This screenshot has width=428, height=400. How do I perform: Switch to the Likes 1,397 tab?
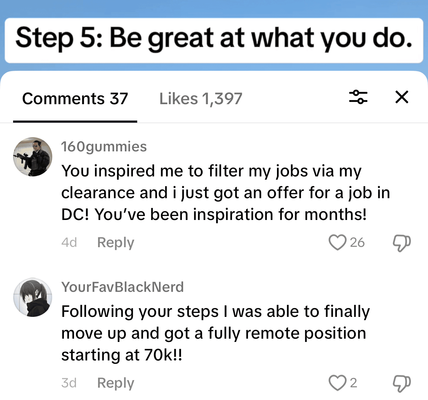(200, 99)
